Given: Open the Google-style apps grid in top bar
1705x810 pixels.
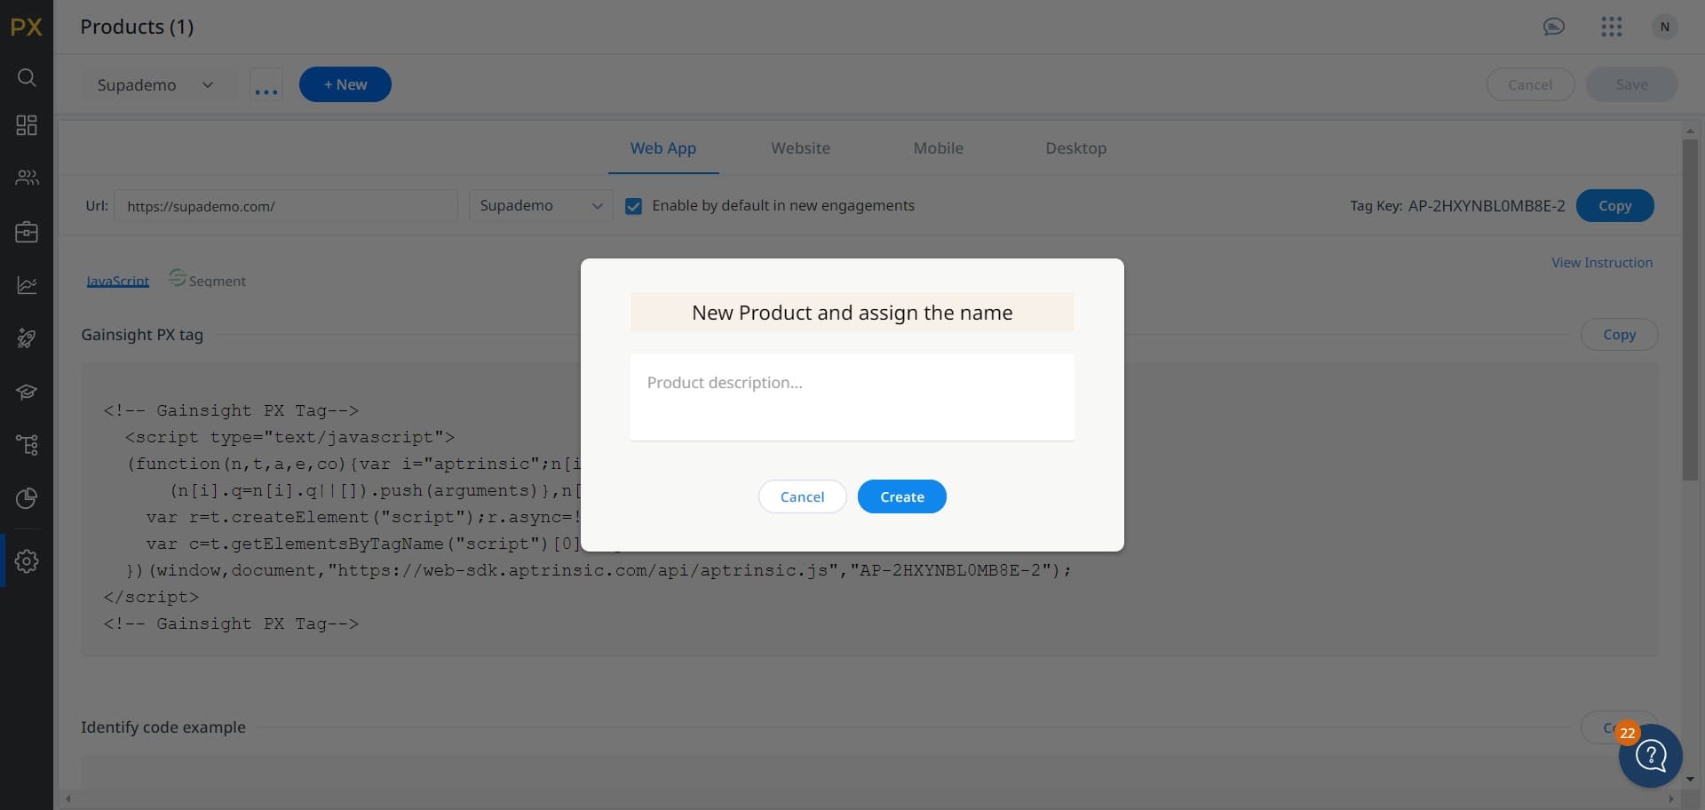Looking at the screenshot, I should click(x=1612, y=26).
